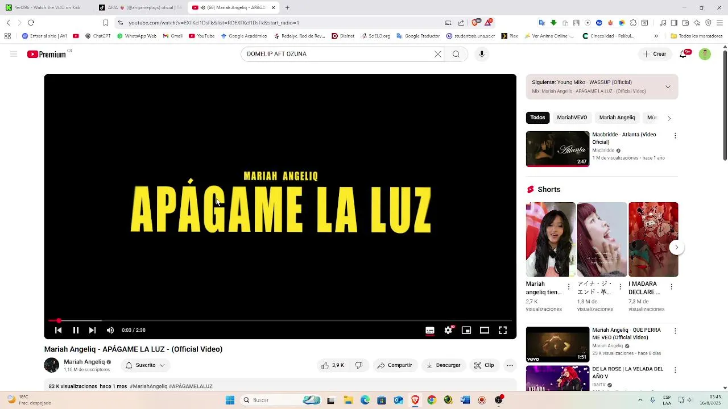Screen dimensions: 728x409
Task: Pause the video playback
Action: pos(76,330)
